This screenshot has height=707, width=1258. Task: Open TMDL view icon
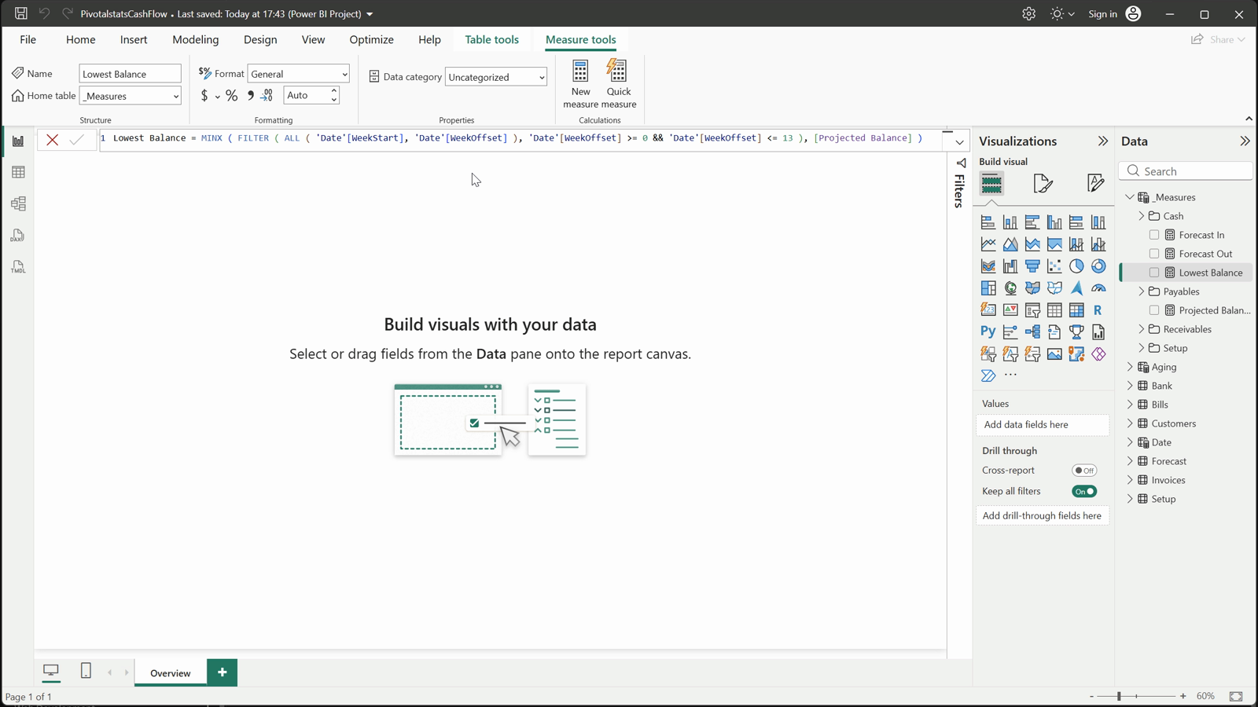(x=18, y=267)
